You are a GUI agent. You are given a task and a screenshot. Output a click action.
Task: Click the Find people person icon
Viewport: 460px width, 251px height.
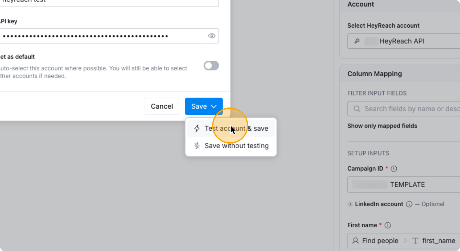coord(356,240)
